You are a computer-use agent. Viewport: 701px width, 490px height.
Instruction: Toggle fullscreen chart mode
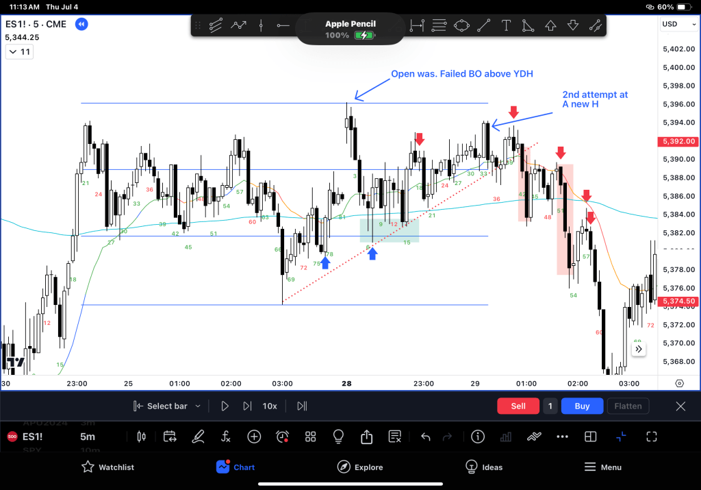[651, 437]
